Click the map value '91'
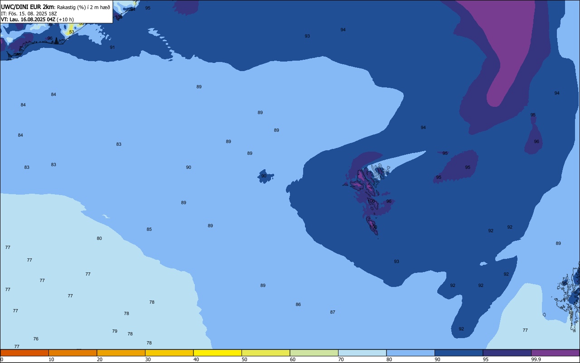Image resolution: width=580 pixels, height=363 pixels. point(112,48)
